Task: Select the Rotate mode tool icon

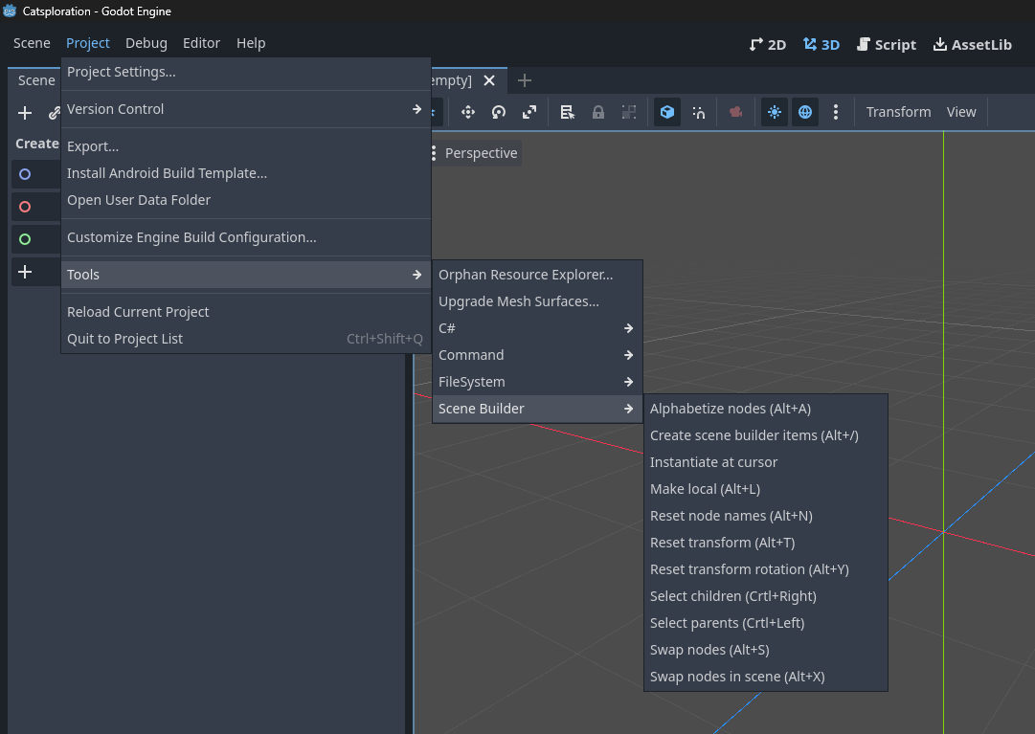Action: click(x=499, y=112)
